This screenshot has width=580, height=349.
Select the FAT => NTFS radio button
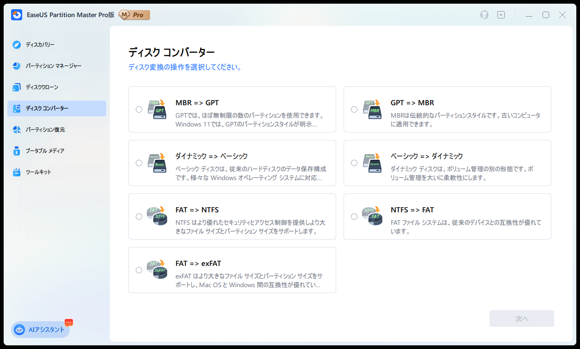[x=139, y=217]
